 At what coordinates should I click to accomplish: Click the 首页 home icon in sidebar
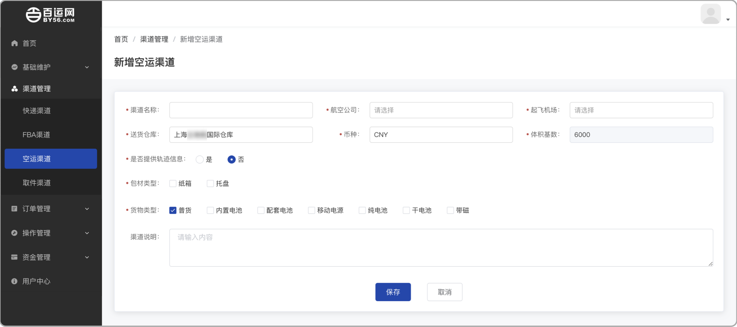14,43
